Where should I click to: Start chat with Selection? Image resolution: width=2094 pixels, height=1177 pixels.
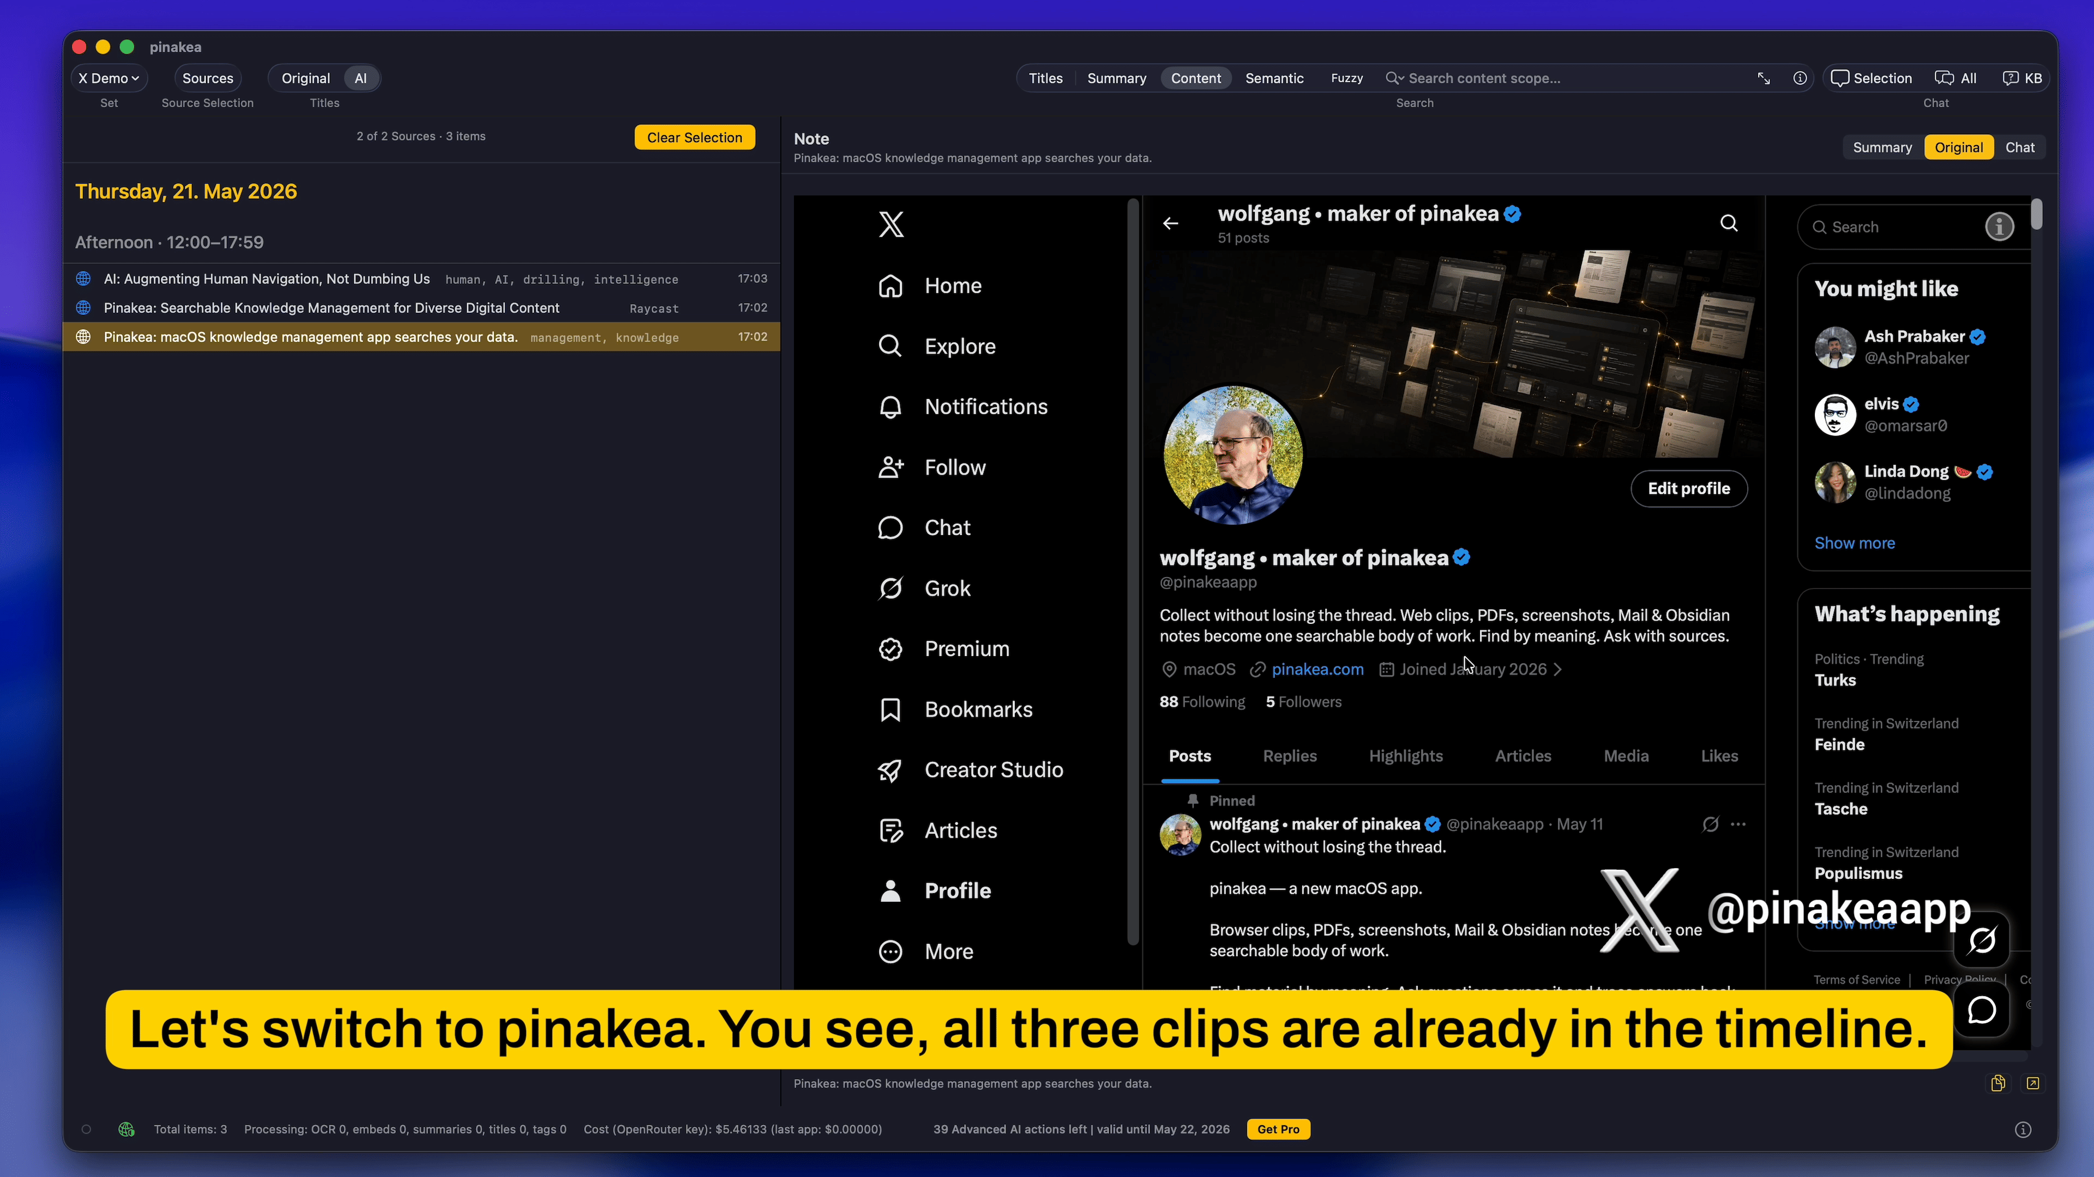pos(1872,78)
